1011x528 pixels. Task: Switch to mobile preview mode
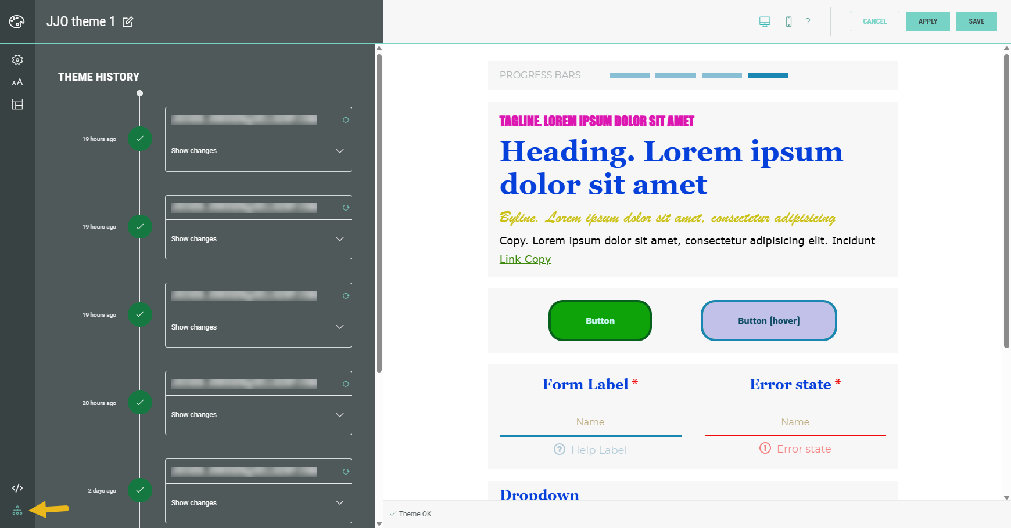pos(788,21)
